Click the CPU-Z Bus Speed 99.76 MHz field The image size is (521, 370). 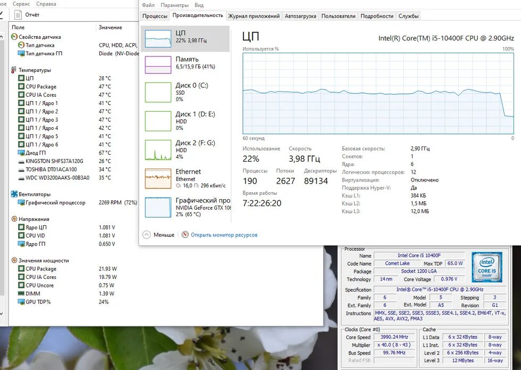coord(394,353)
